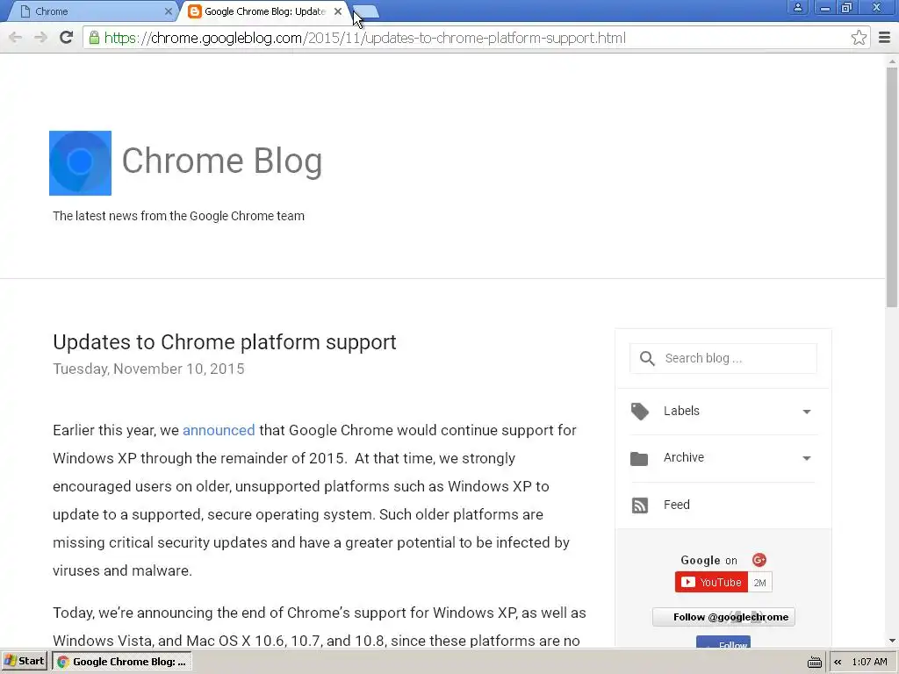Click the Chrome user profile icon
Image resolution: width=899 pixels, height=674 pixels.
pyautogui.click(x=797, y=7)
